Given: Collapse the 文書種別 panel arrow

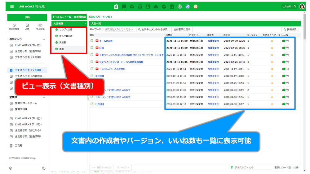Looking at the screenshot, I should (x=86, y=24).
